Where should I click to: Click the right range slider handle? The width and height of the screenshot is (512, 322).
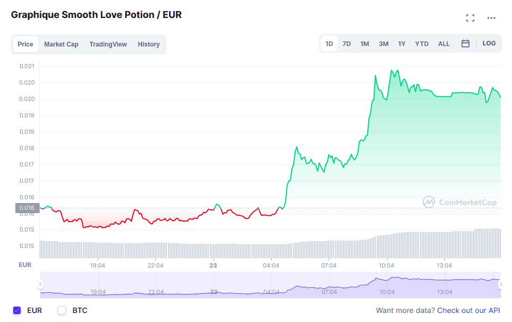(500, 284)
